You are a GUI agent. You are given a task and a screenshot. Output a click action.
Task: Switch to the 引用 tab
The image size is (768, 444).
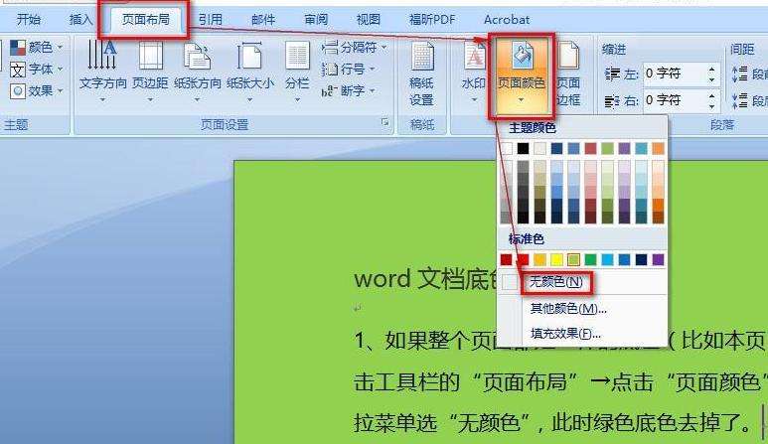pyautogui.click(x=210, y=19)
